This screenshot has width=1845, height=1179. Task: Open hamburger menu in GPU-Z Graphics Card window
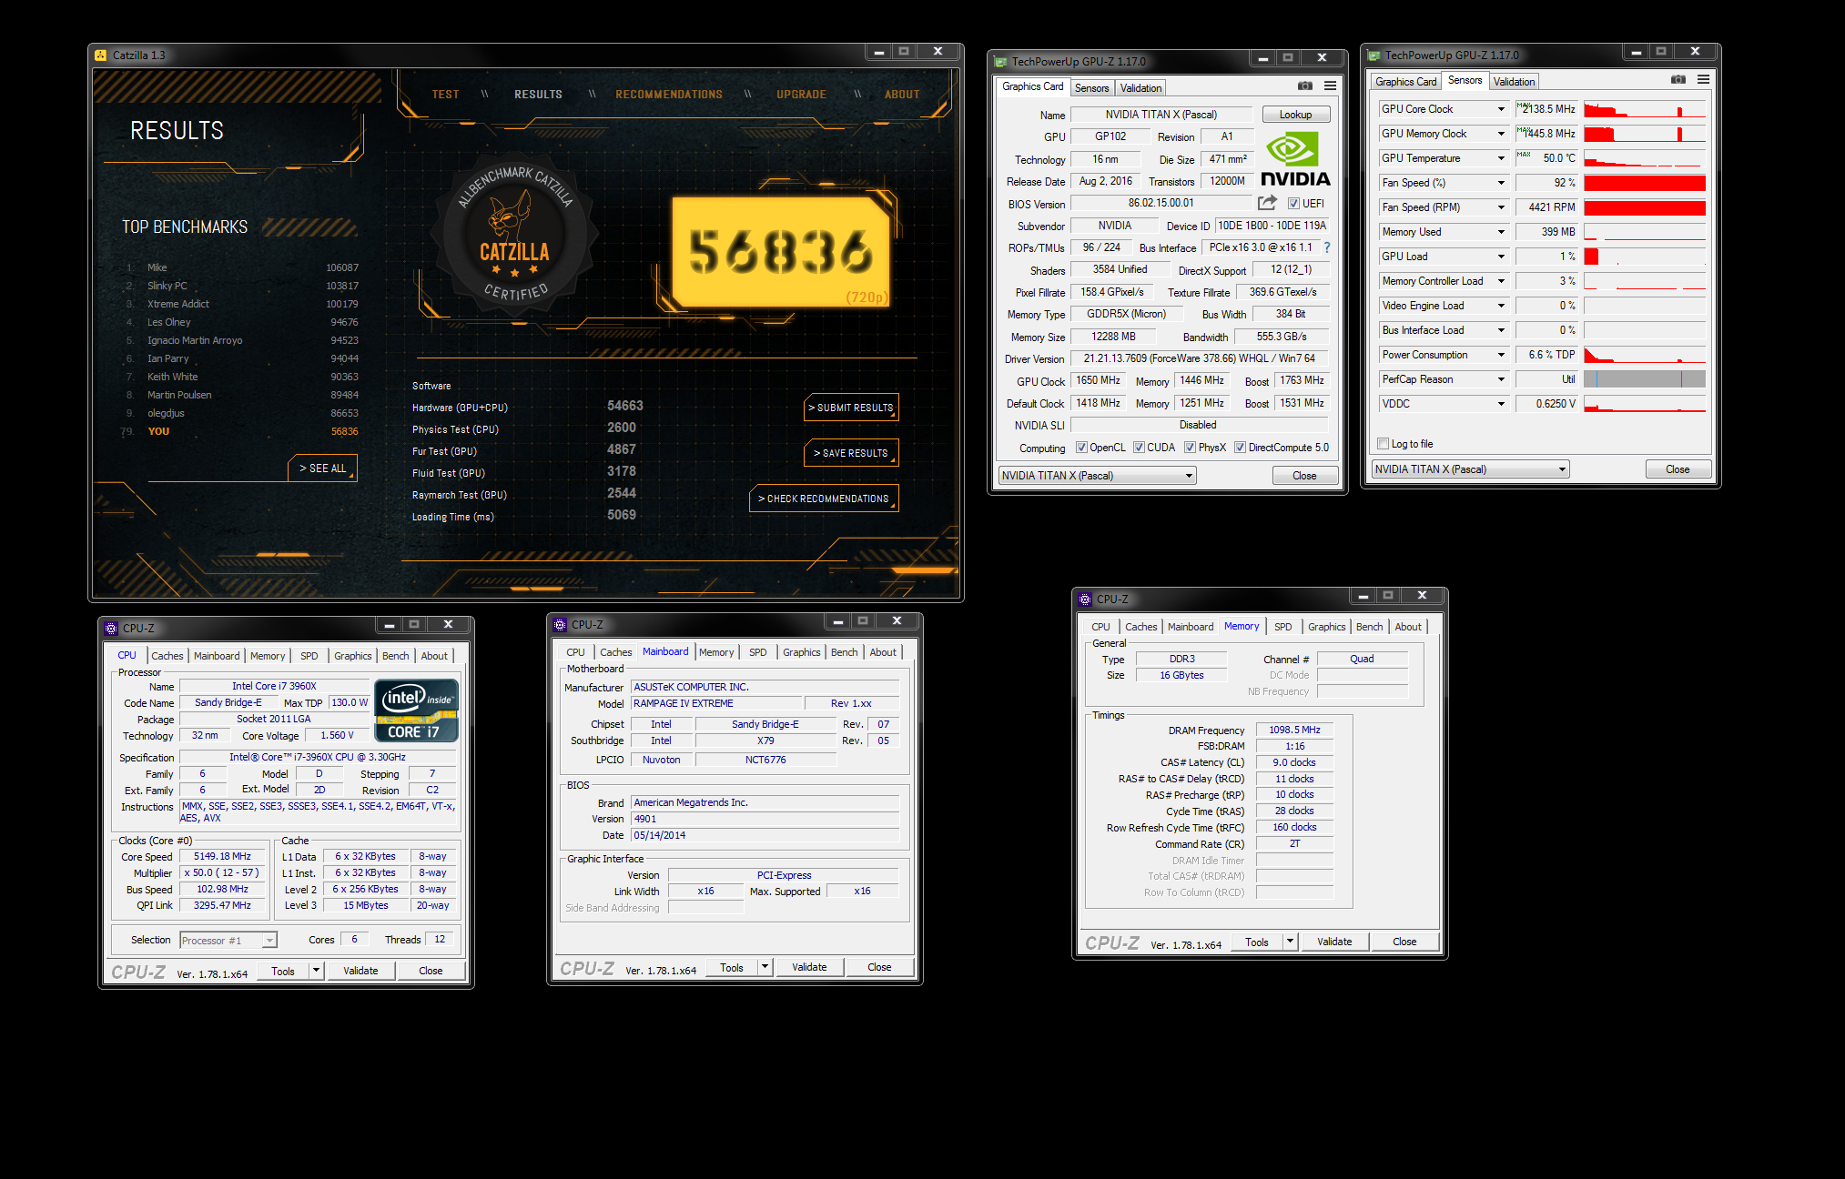pyautogui.click(x=1330, y=86)
